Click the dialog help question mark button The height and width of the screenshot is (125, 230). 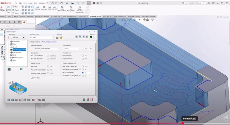pos(89,32)
